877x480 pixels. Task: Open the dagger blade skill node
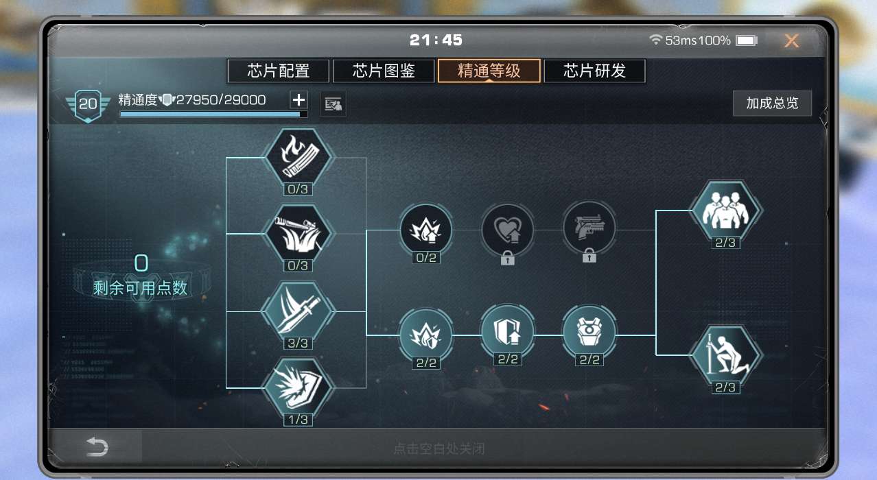[x=297, y=311]
